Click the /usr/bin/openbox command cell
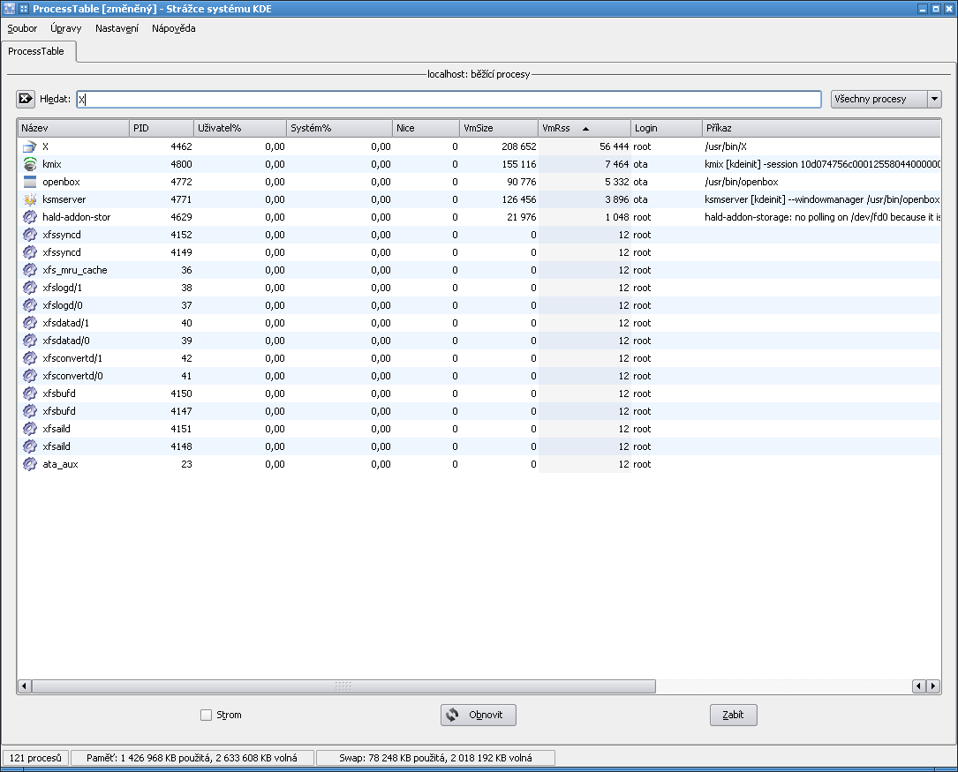This screenshot has height=772, width=958. [x=741, y=182]
